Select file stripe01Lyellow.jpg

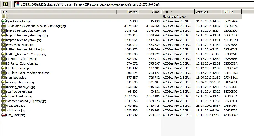click(19, 96)
